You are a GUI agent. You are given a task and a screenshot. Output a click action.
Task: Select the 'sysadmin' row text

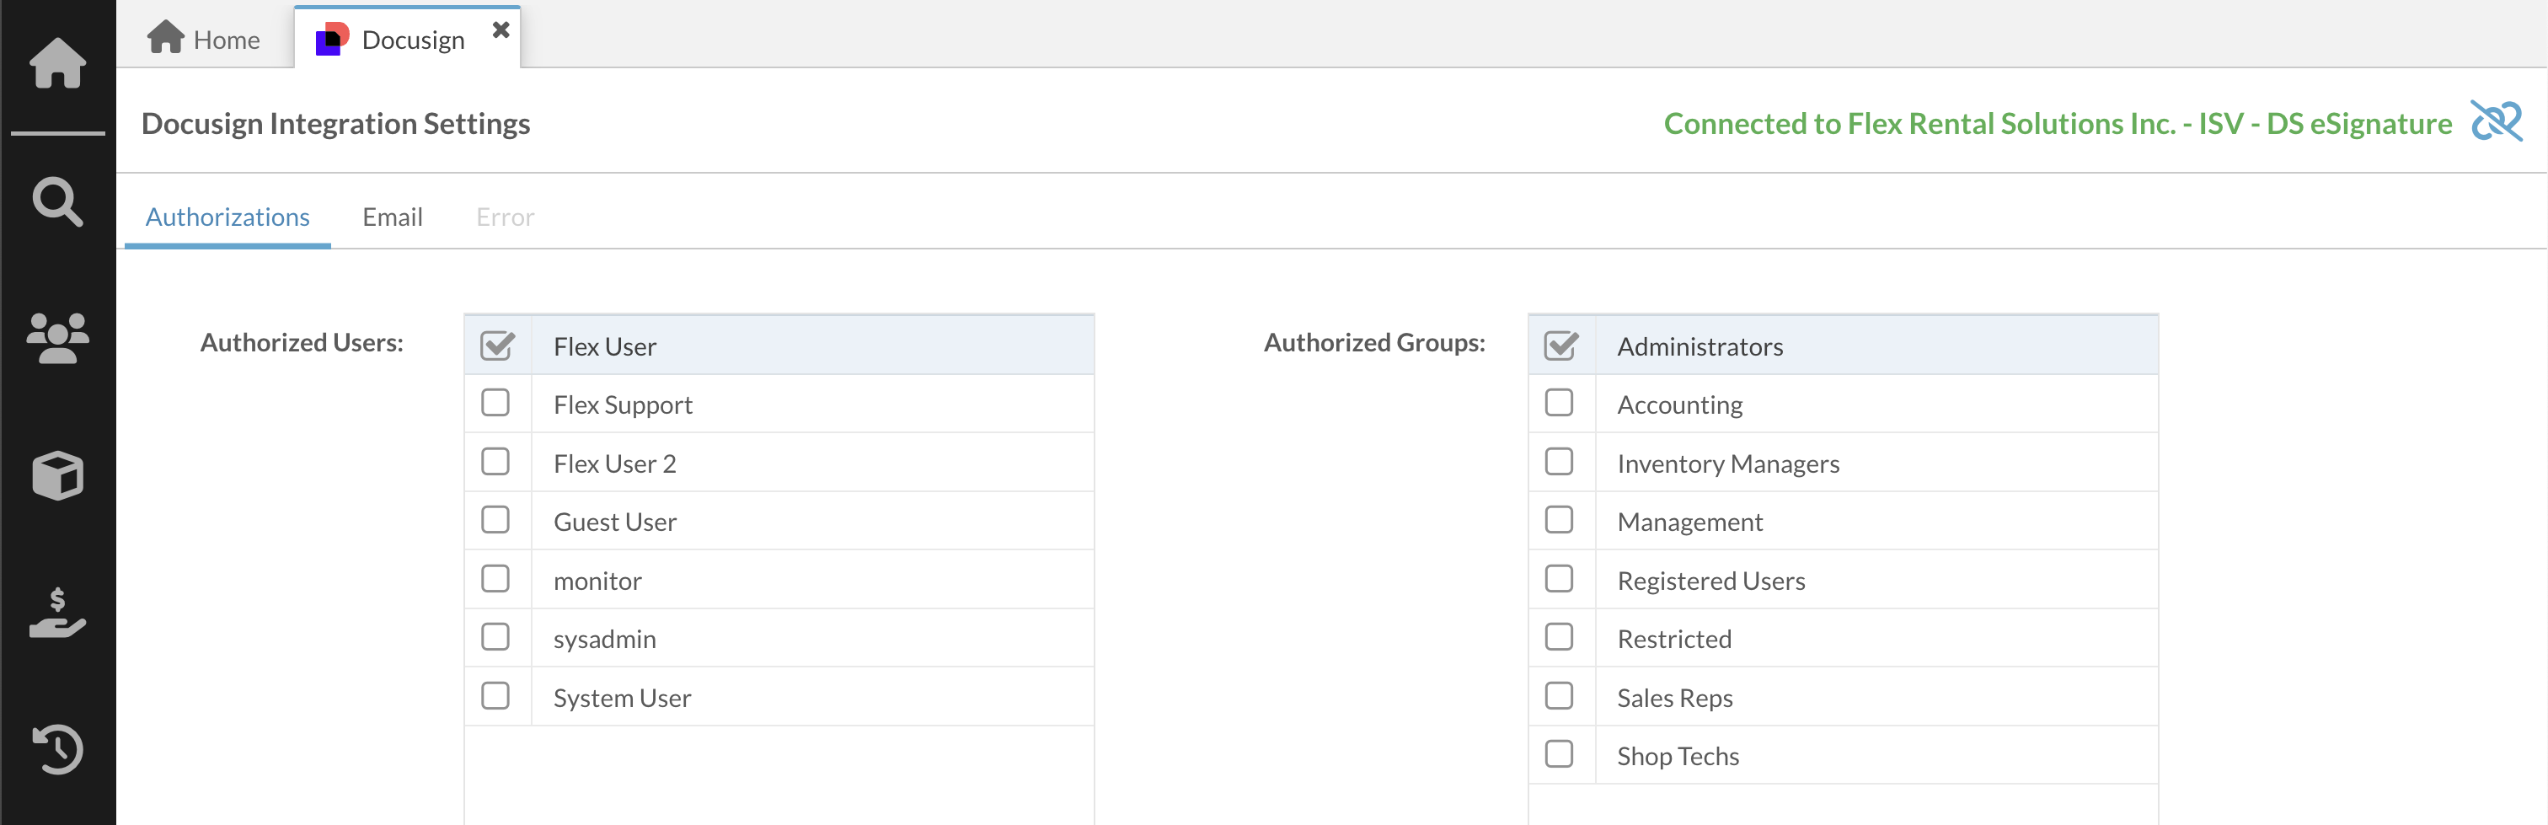click(604, 640)
